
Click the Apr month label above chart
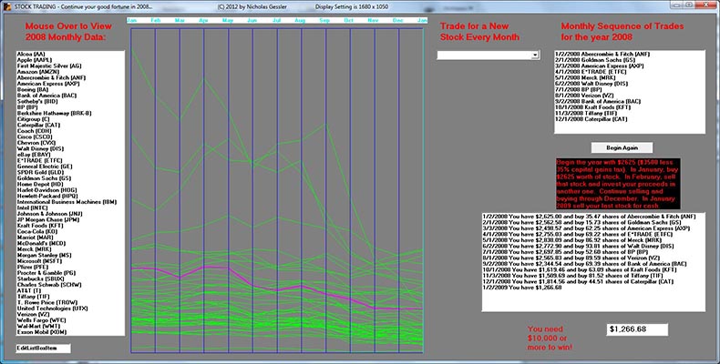pyautogui.click(x=203, y=21)
